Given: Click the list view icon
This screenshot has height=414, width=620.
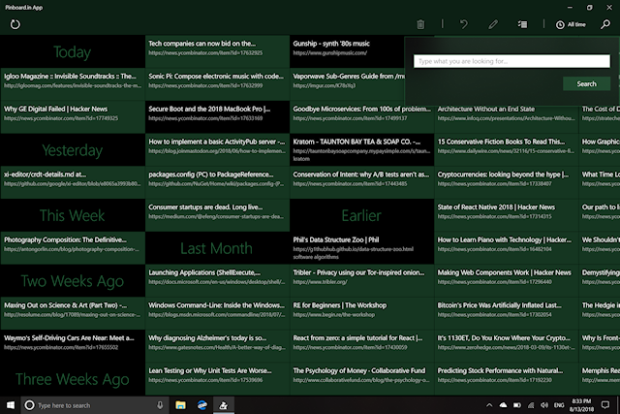Looking at the screenshot, I should (x=522, y=24).
